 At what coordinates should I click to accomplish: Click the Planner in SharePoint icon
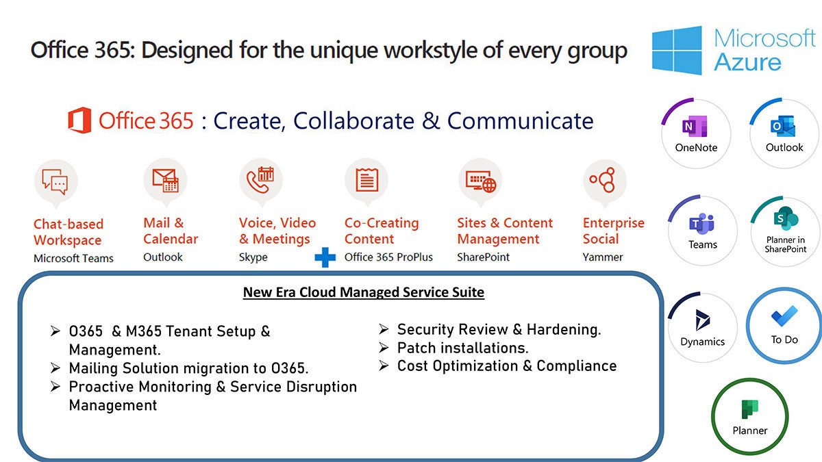click(786, 220)
